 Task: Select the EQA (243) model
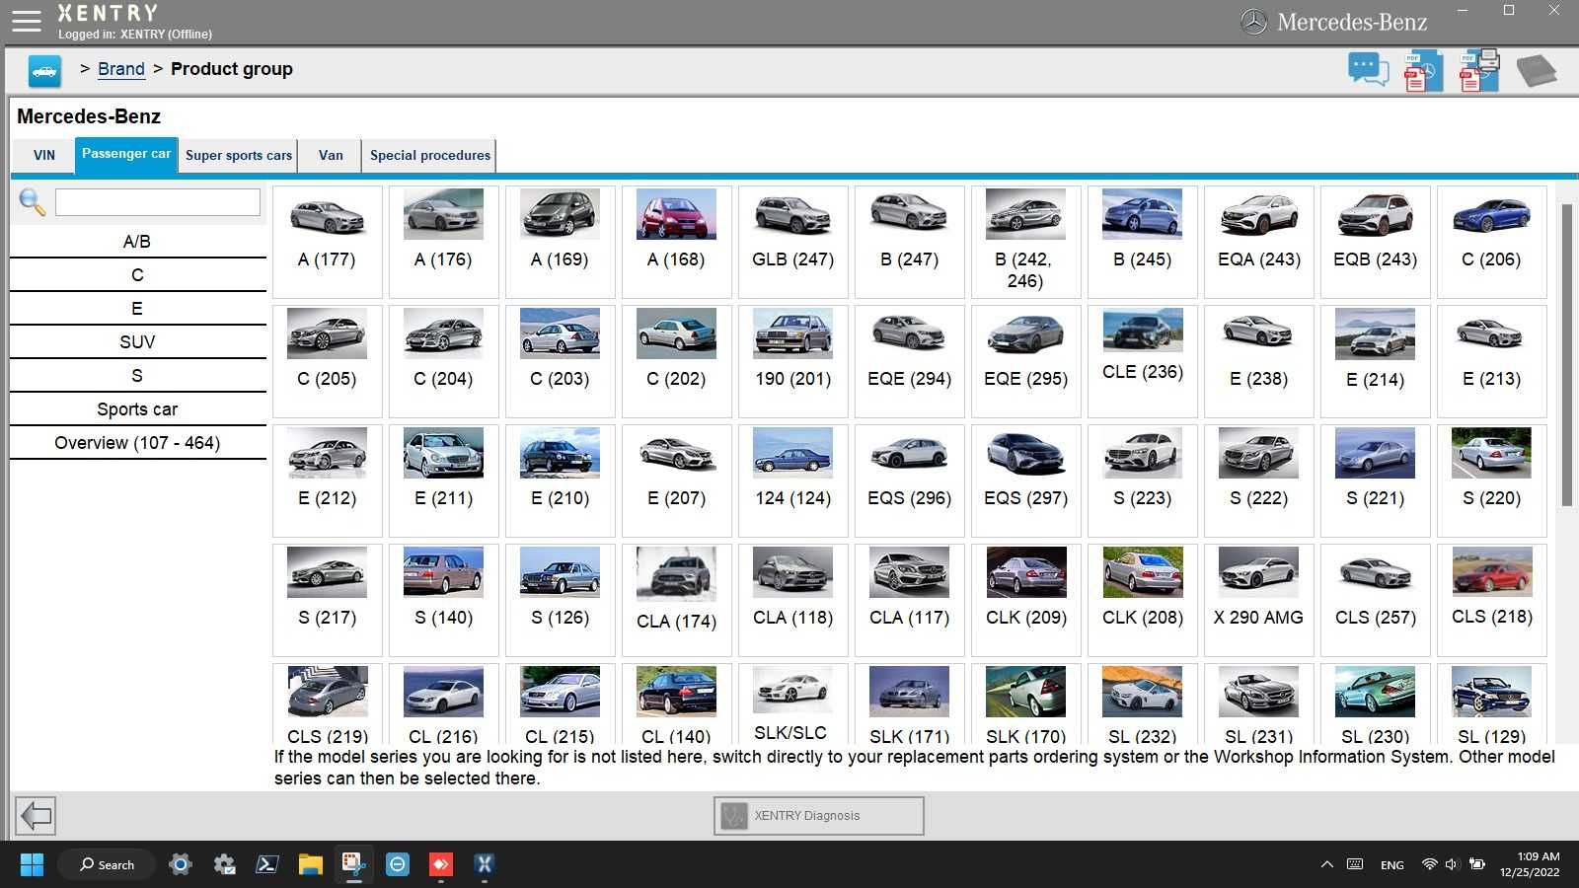1258,242
